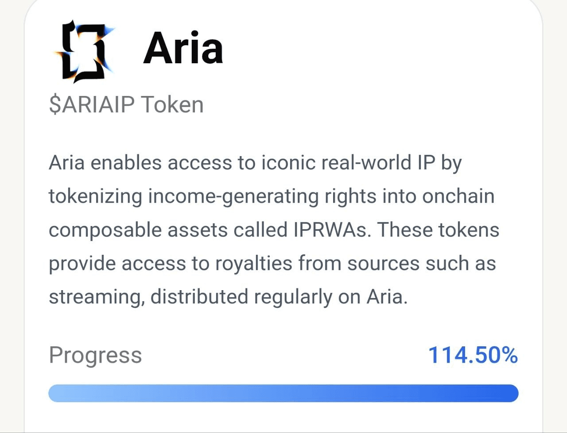This screenshot has height=433, width=567.
Task: Click empty card area right of Aria title
Action: coord(377,49)
